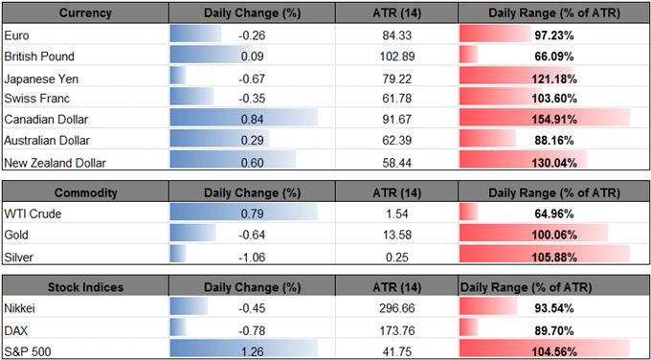Select the ATR (14) header in Currency table

tap(396, 13)
